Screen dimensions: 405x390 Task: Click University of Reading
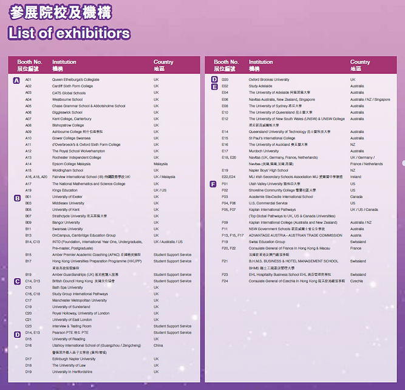pos(69,339)
